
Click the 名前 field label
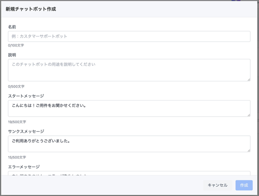pos(12,27)
